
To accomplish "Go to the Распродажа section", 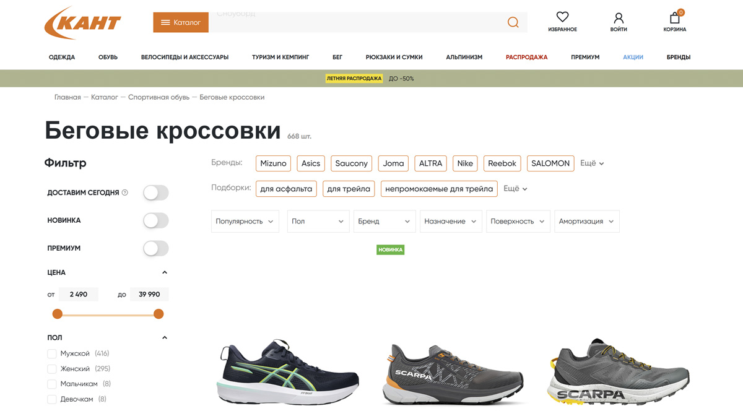I will [526, 57].
